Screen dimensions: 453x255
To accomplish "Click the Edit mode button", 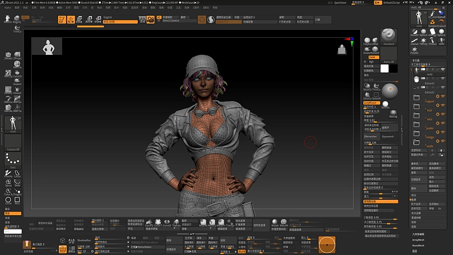I will point(62,19).
